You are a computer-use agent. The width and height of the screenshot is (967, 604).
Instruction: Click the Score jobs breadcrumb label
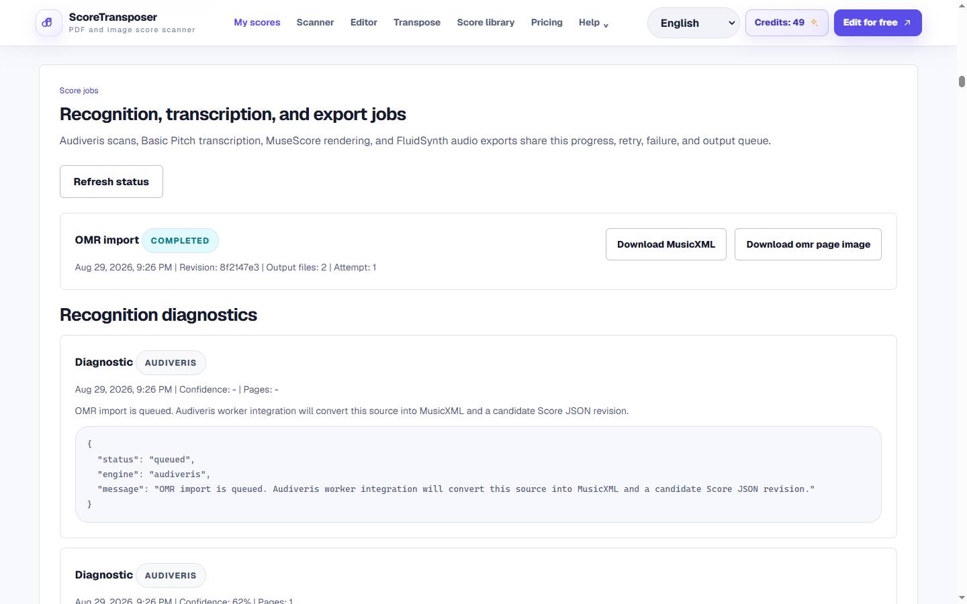coord(79,91)
